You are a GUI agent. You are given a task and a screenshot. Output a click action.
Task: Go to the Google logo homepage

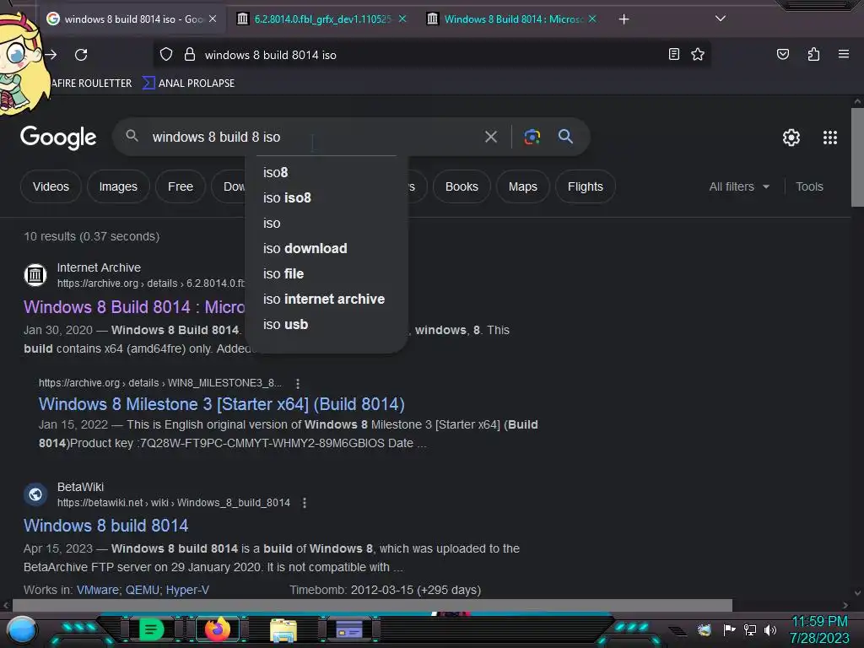58,138
